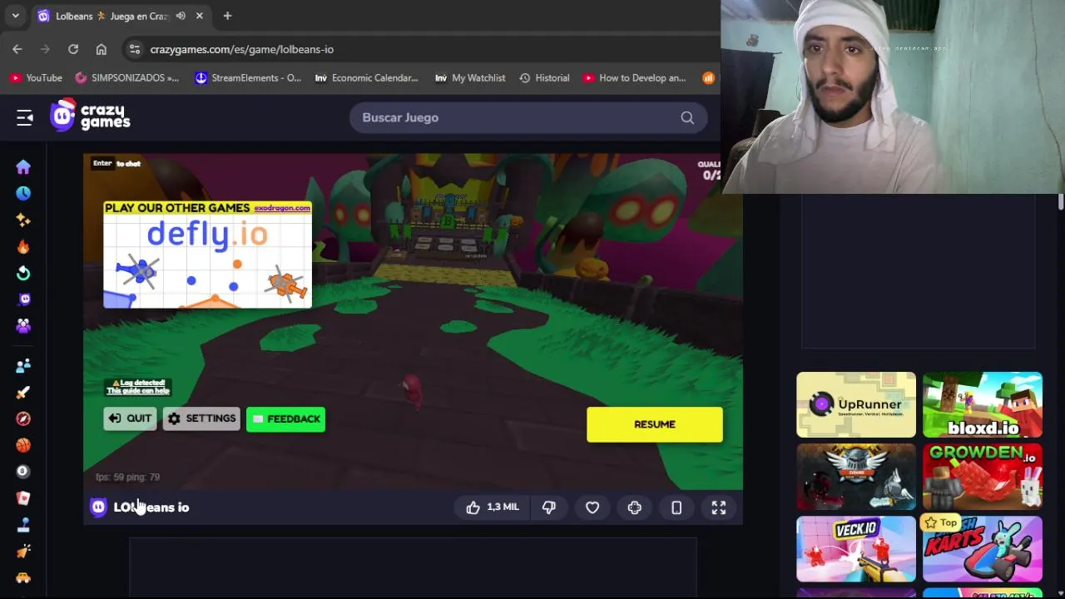Image resolution: width=1065 pixels, height=599 pixels.
Task: Open pool games 8-ball icon
Action: (x=23, y=472)
